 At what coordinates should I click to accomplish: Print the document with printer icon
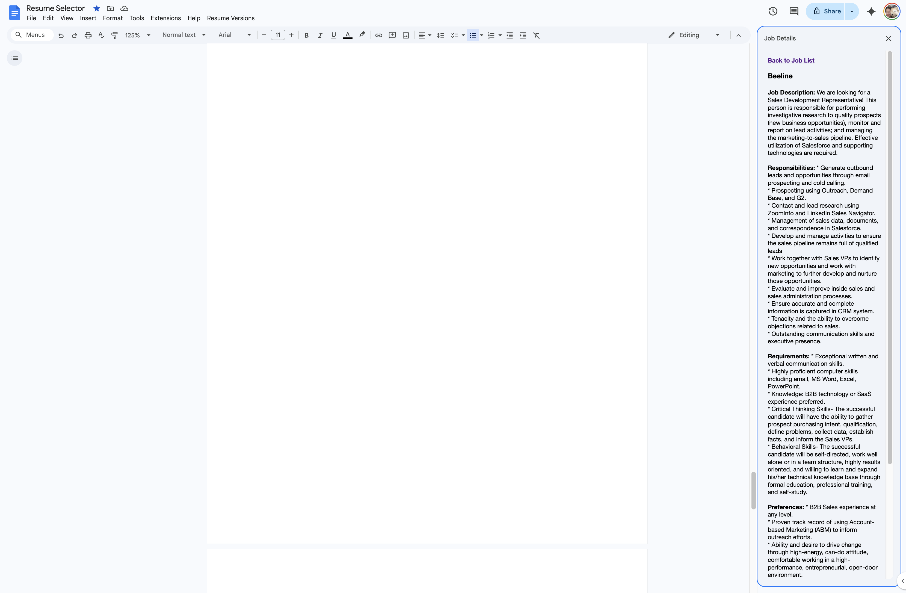click(88, 36)
